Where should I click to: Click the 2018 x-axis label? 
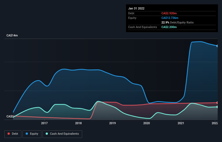[x=78, y=123]
